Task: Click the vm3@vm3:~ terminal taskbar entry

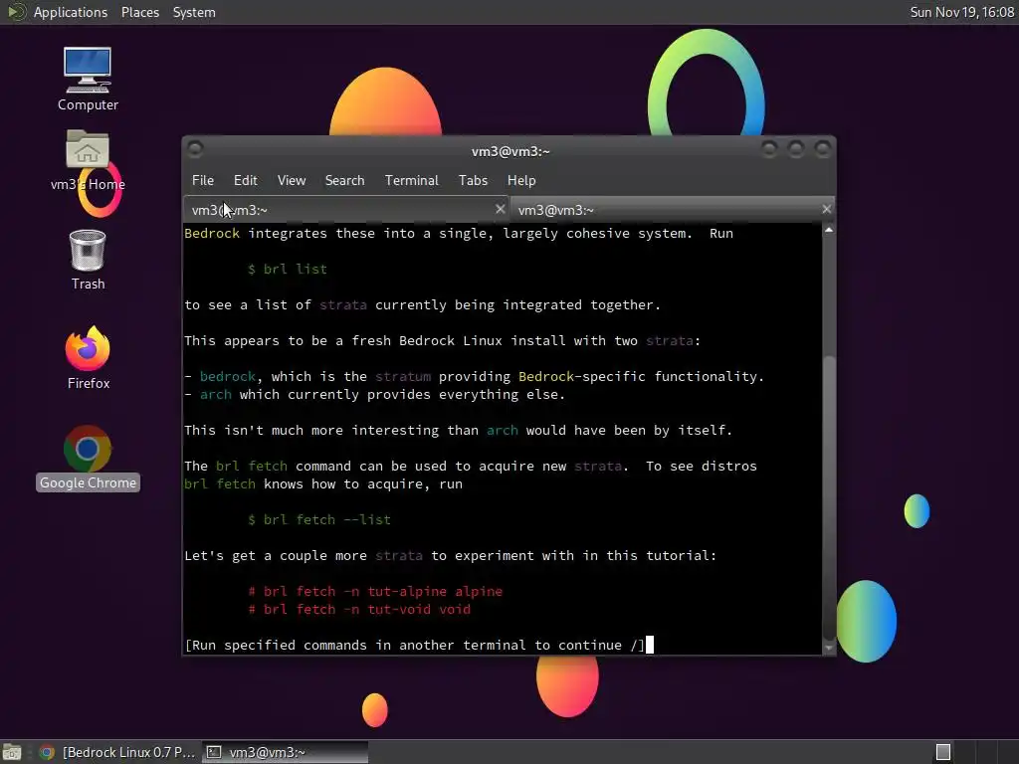Action: click(x=286, y=752)
